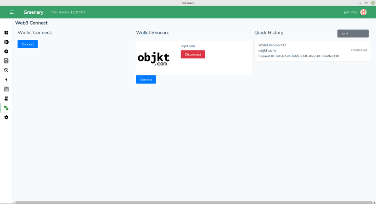Image resolution: width=376 pixels, height=204 pixels.
Task: Click the objkt.com logo thumbnail
Action: 153,59
